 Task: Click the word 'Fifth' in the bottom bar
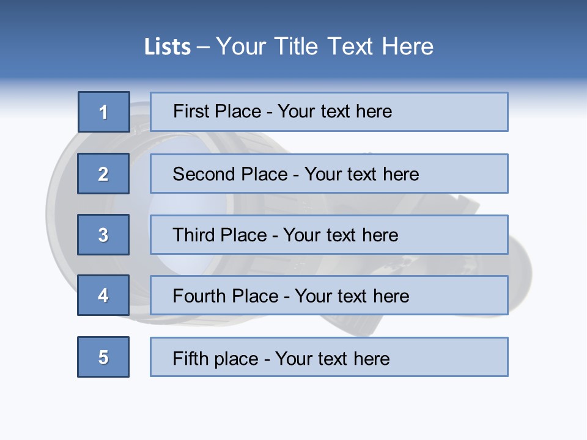(191, 358)
